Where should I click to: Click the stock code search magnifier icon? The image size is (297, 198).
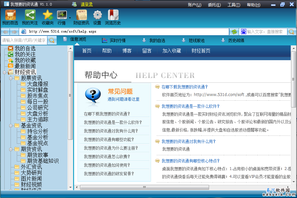click(52, 40)
